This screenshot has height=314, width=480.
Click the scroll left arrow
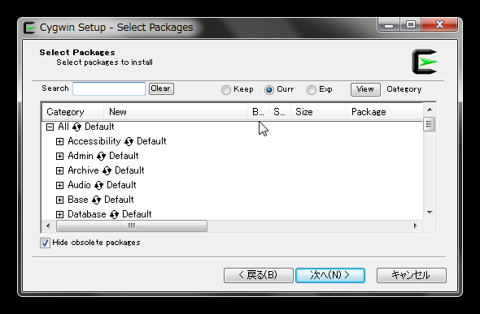(48, 226)
